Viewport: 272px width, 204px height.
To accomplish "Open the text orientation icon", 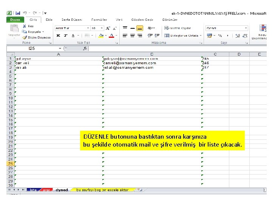I will [x=151, y=28].
